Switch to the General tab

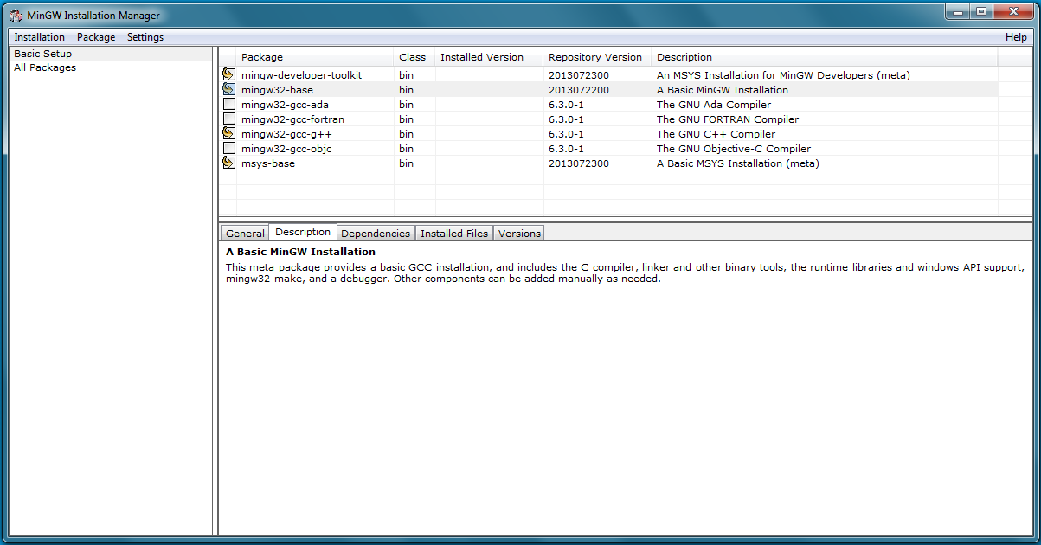245,234
